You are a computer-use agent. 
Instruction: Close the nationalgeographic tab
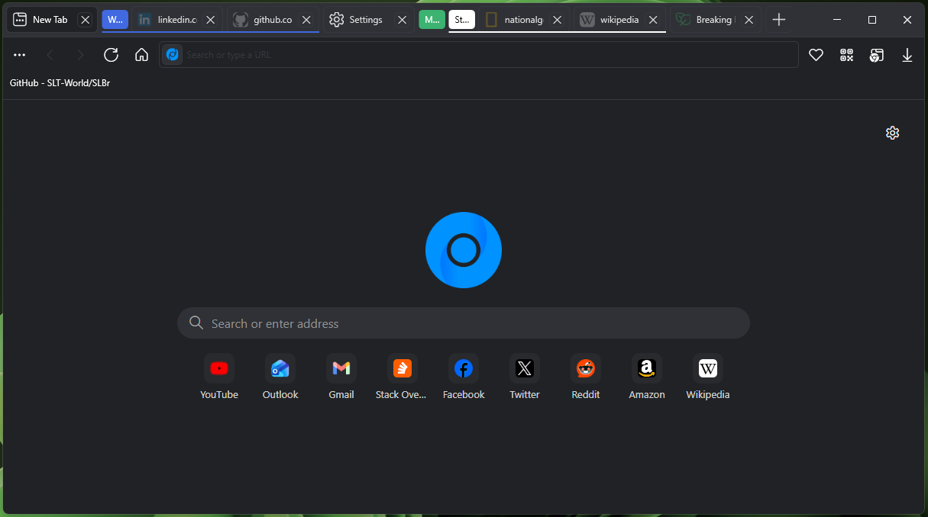click(x=558, y=20)
